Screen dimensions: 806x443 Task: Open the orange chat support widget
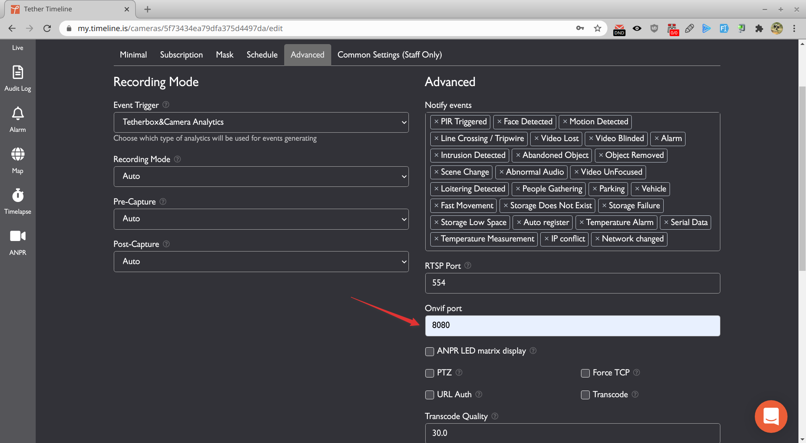tap(771, 416)
